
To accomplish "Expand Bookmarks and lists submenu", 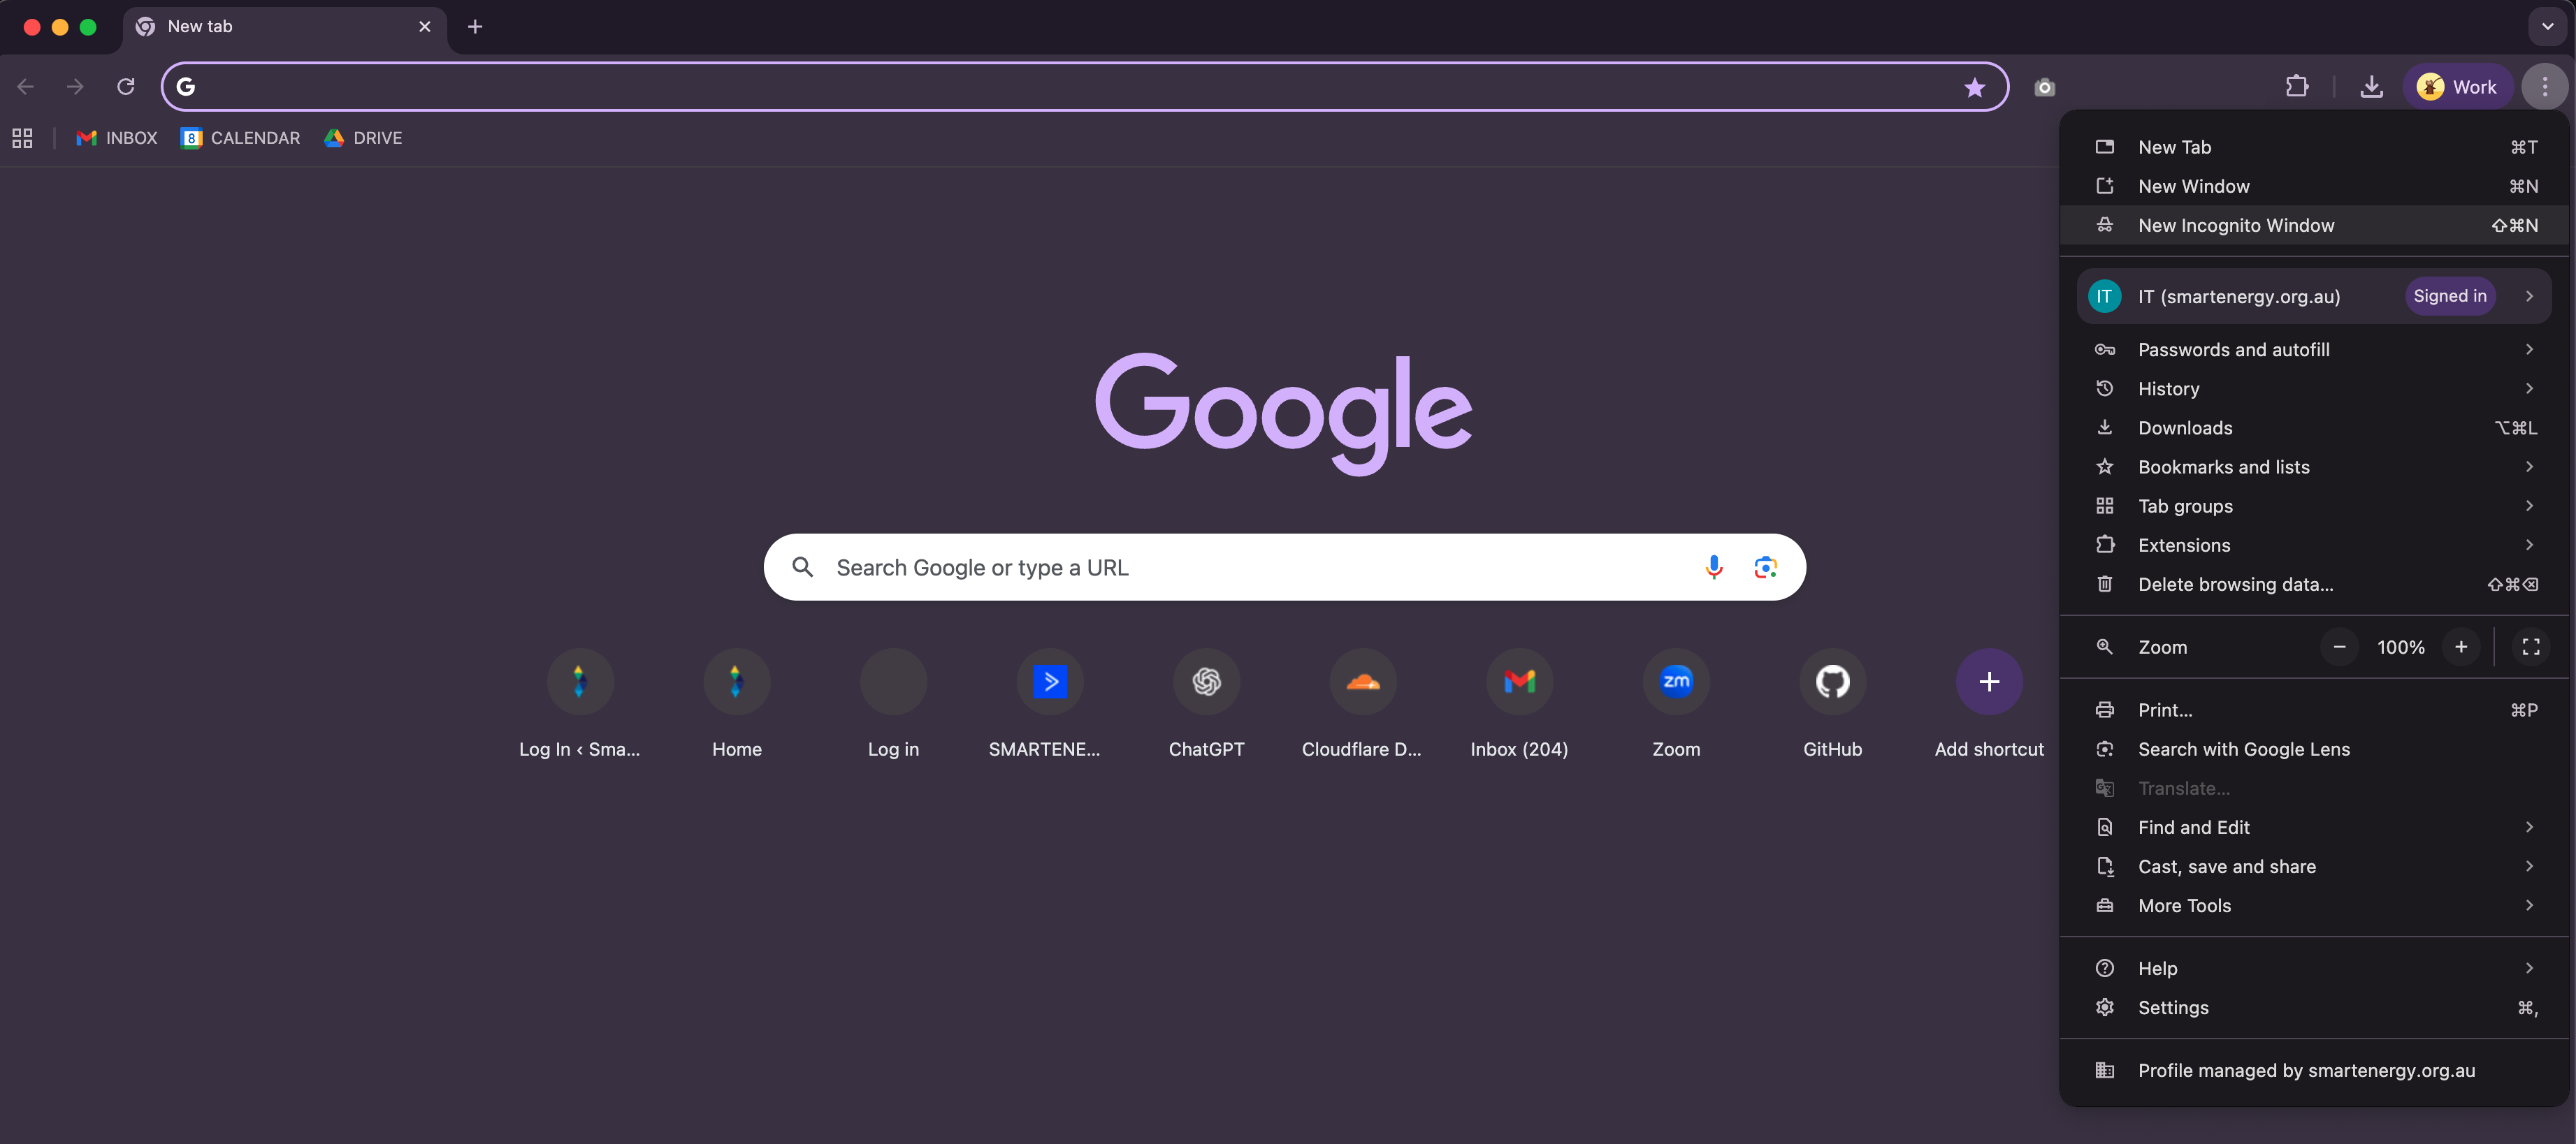I will 2314,467.
